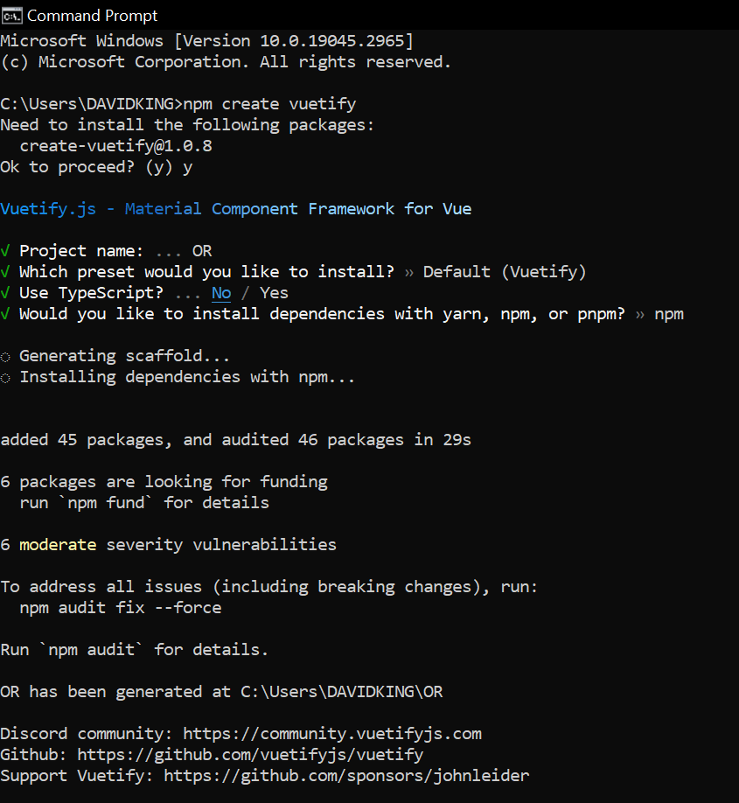Click the checkmark beside Use TypeScript

5,293
